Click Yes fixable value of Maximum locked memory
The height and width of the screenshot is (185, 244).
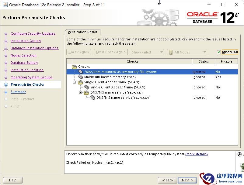pyautogui.click(x=218, y=77)
